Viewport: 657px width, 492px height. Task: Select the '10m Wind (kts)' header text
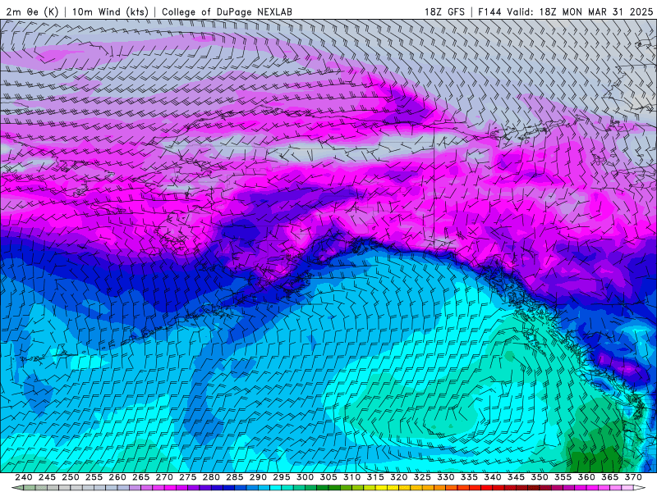pyautogui.click(x=110, y=11)
